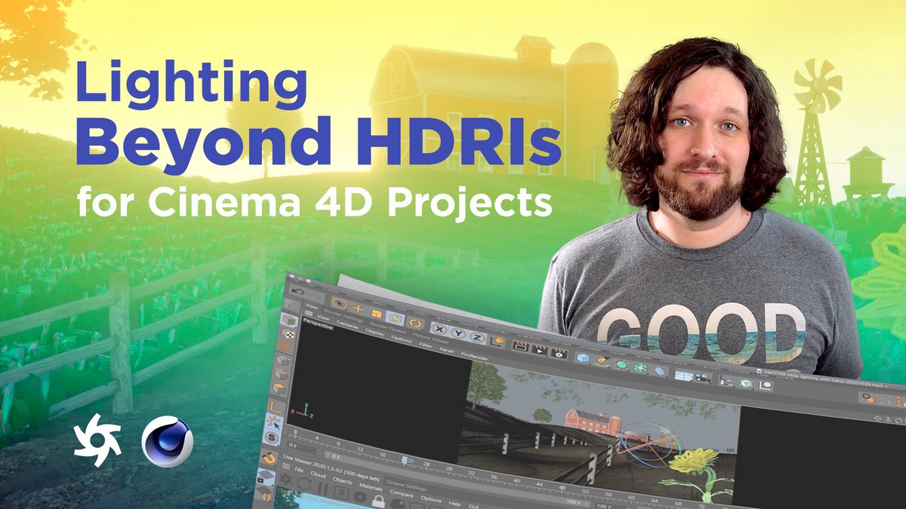906x509 pixels.
Task: Open Live Viewer Materials menu
Action: pos(371,487)
